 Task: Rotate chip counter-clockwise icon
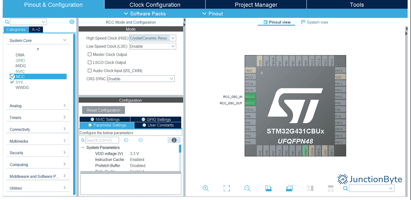[289, 188]
